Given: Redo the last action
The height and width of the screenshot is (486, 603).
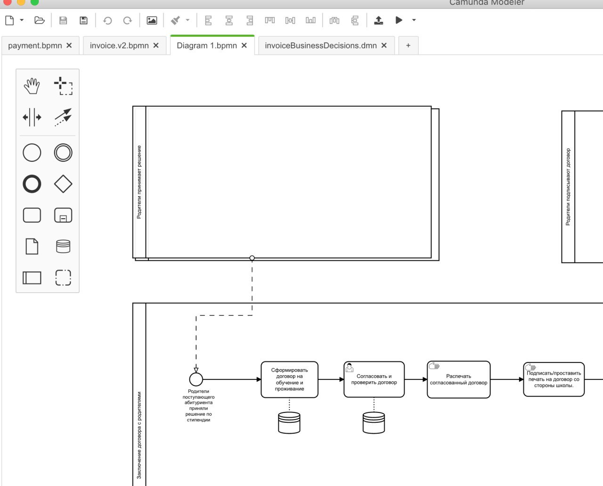Looking at the screenshot, I should click(x=127, y=20).
